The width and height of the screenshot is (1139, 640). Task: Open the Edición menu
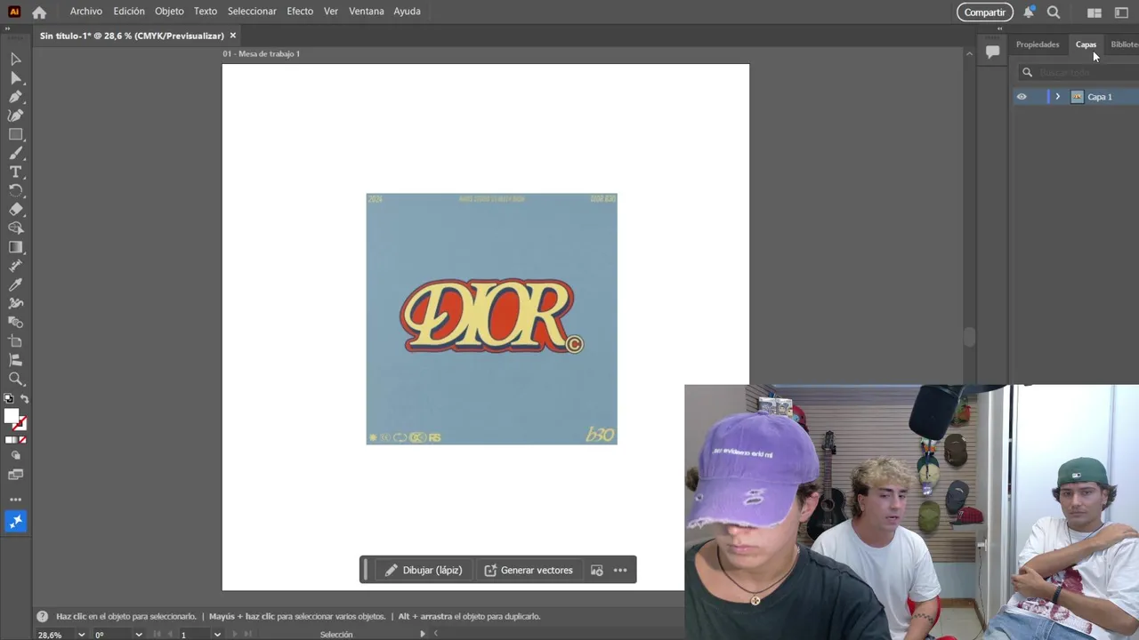coord(129,12)
